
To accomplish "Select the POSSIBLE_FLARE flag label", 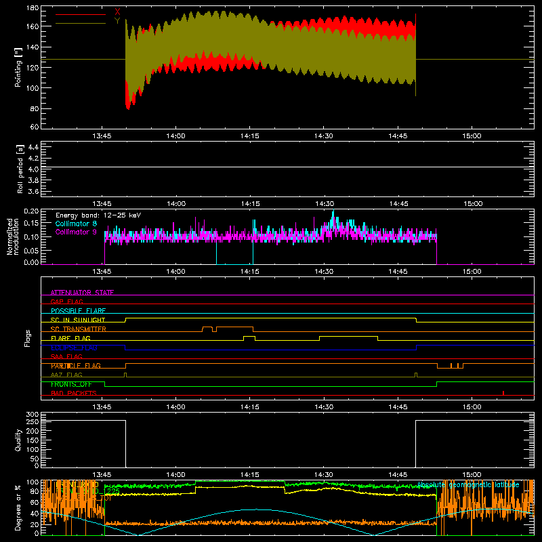I will [78, 311].
